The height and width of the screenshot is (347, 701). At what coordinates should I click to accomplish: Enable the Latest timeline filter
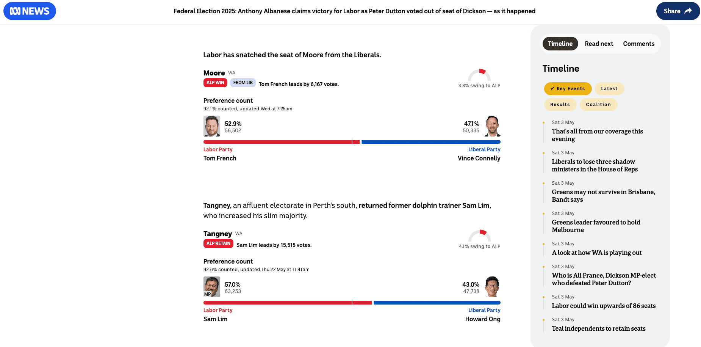[609, 89]
